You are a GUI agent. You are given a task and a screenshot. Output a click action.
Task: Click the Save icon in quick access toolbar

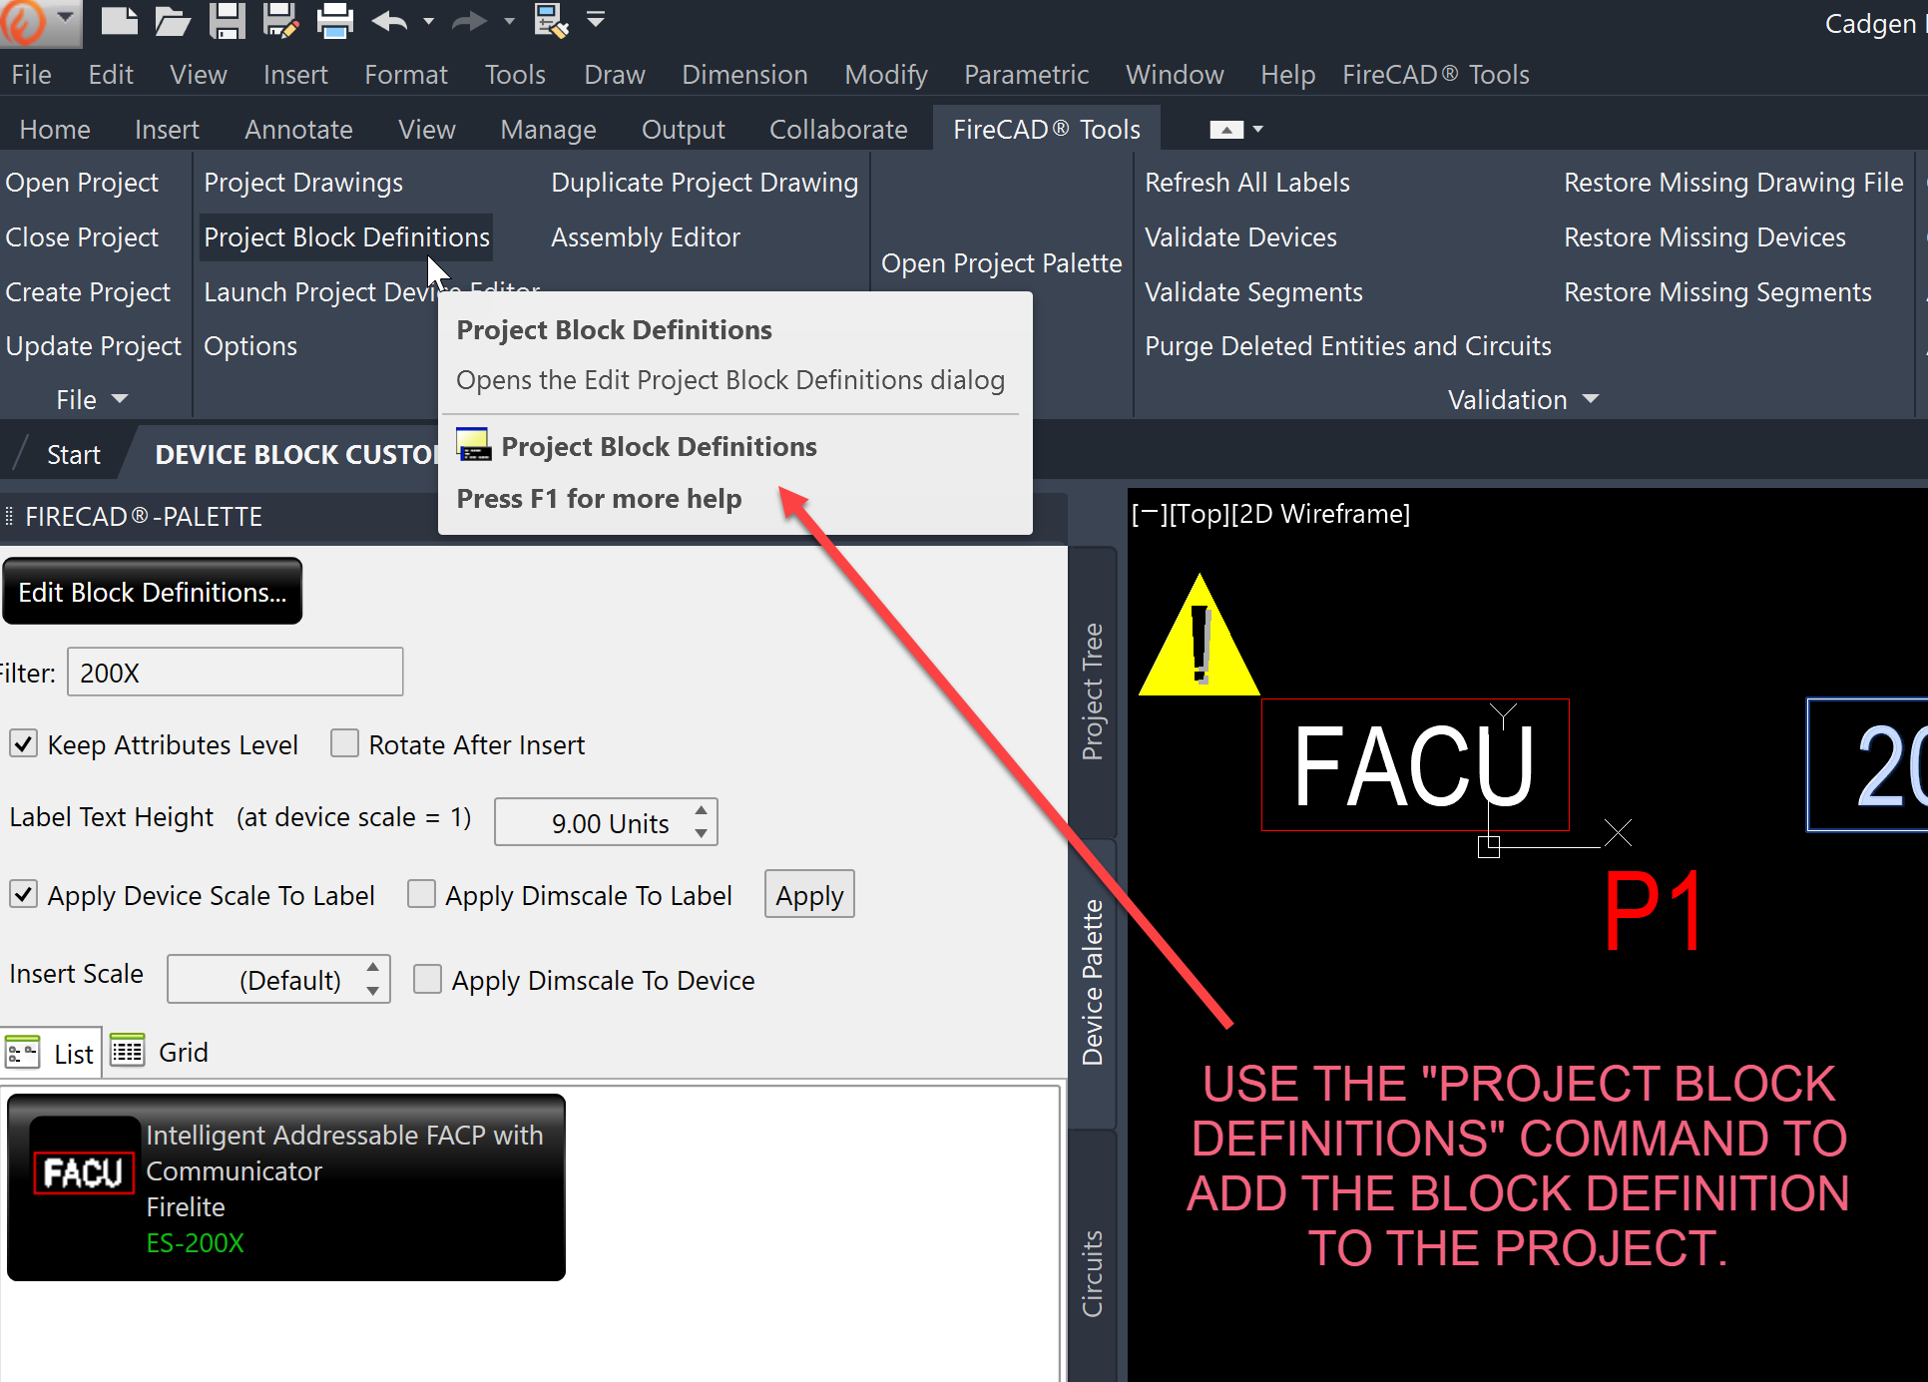[228, 20]
